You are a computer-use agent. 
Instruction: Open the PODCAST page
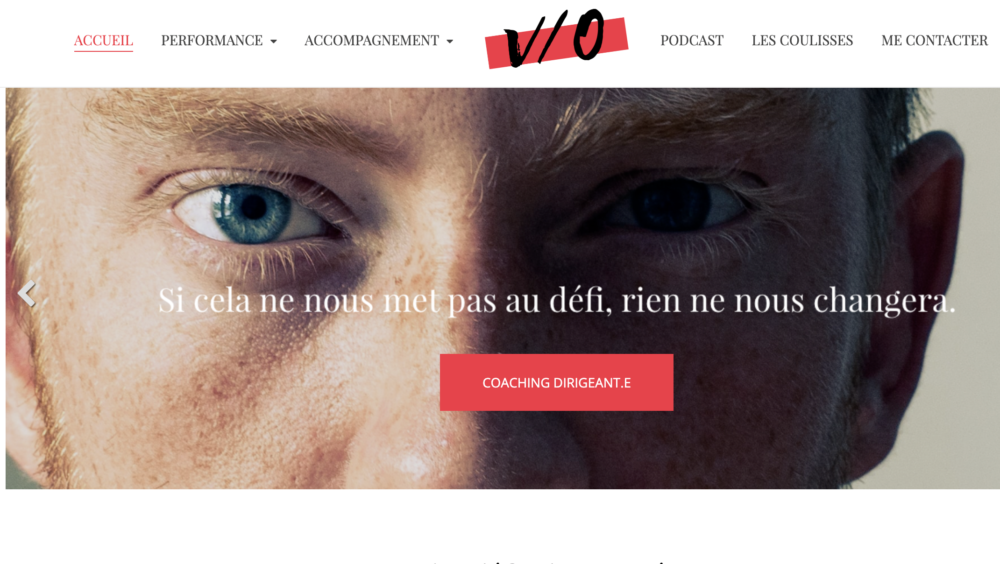(692, 41)
